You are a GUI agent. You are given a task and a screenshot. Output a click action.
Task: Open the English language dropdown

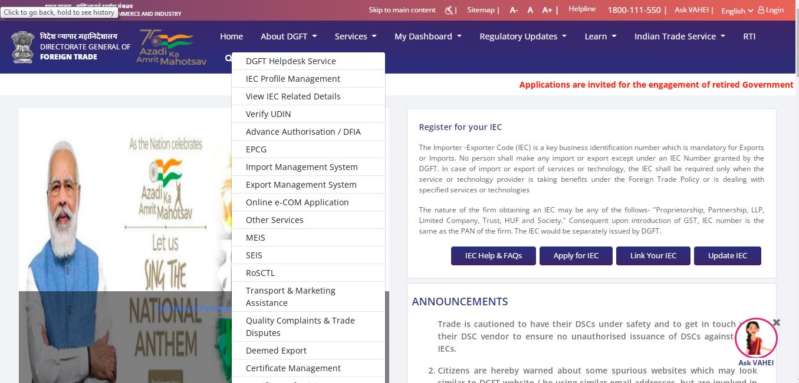pos(736,11)
